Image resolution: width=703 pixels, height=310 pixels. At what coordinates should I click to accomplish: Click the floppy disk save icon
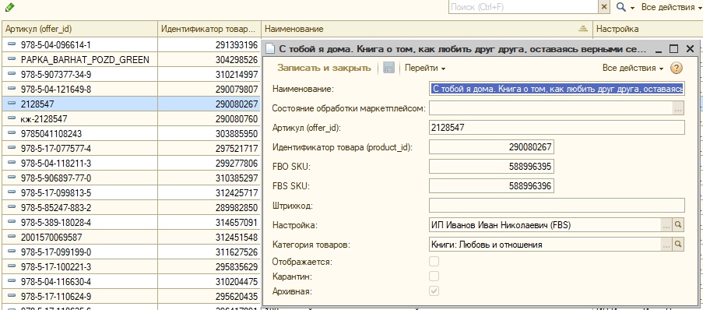388,68
